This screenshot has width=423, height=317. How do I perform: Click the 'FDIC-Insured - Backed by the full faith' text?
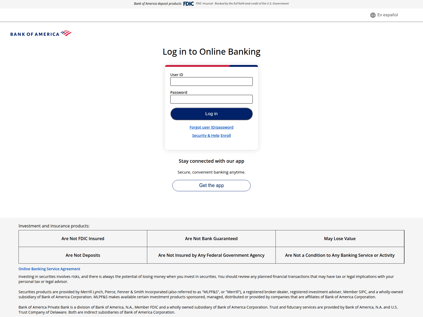(x=242, y=4)
